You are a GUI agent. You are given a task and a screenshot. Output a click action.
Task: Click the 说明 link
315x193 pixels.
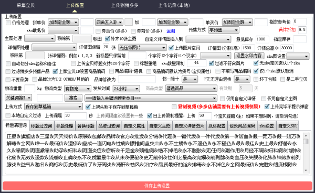tap(171, 31)
